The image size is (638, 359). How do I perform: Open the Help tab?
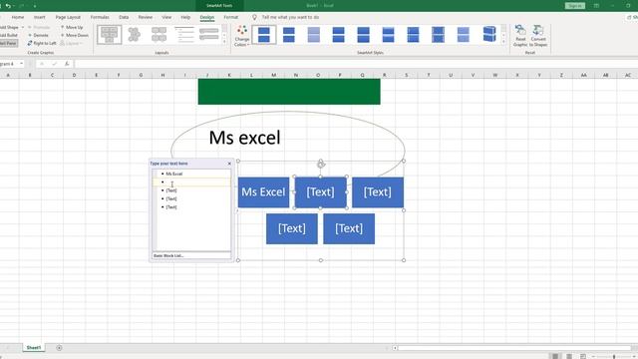(185, 17)
